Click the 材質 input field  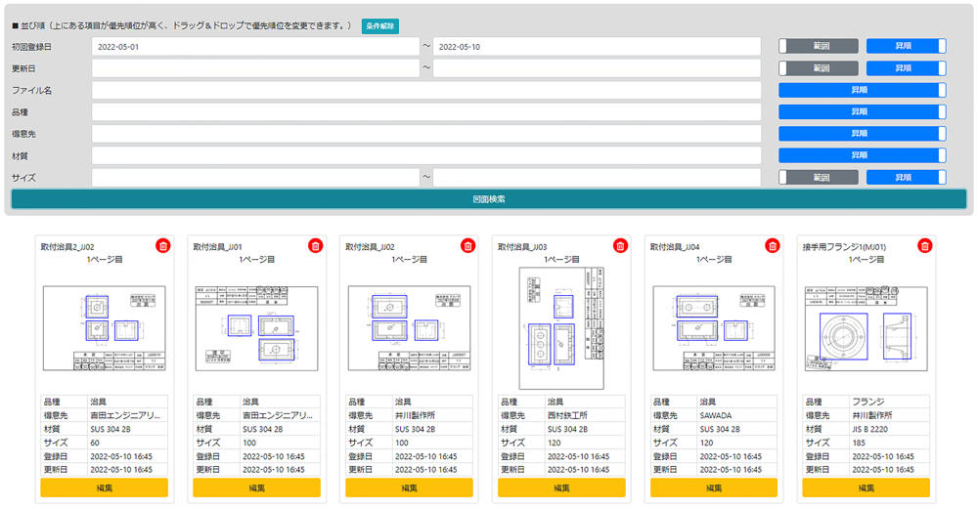pyautogui.click(x=426, y=156)
